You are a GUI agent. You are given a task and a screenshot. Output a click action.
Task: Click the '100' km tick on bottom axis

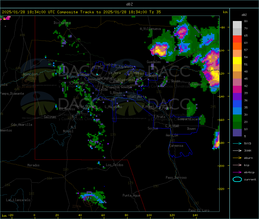[x=149, y=215]
